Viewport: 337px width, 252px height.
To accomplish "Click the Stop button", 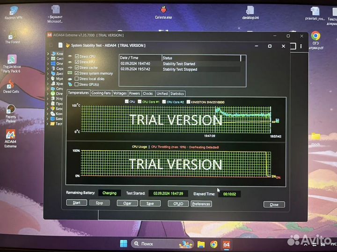I will coord(99,203).
